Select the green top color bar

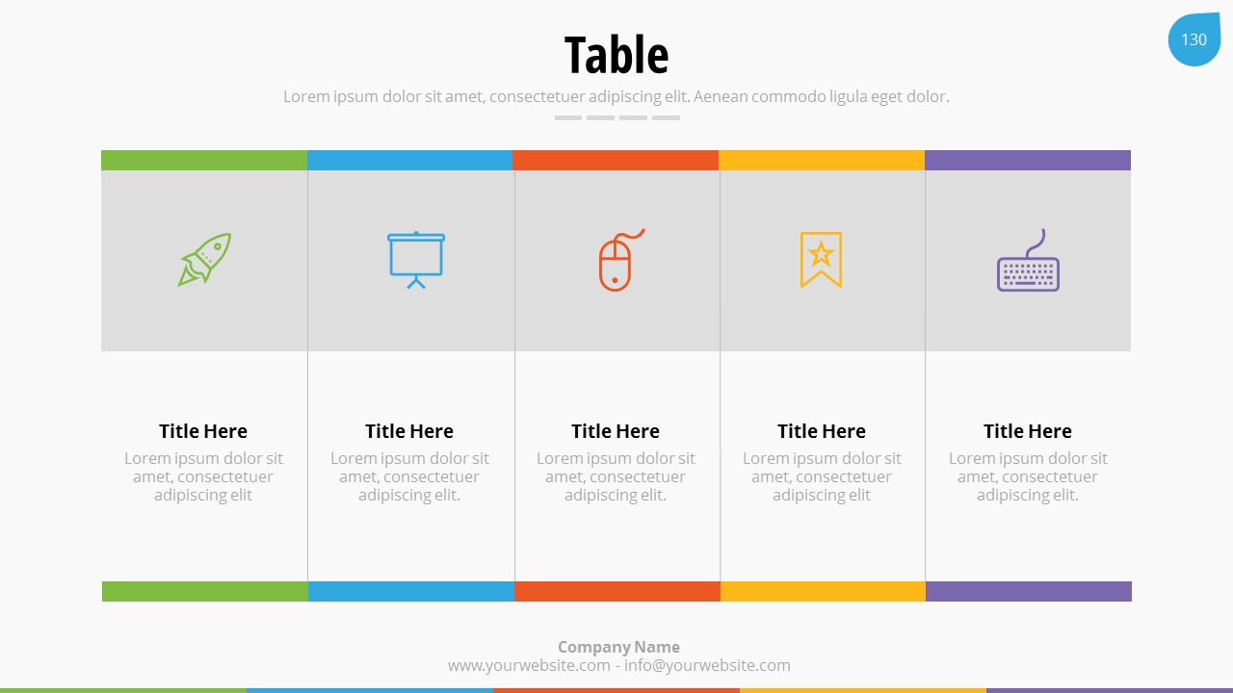204,160
